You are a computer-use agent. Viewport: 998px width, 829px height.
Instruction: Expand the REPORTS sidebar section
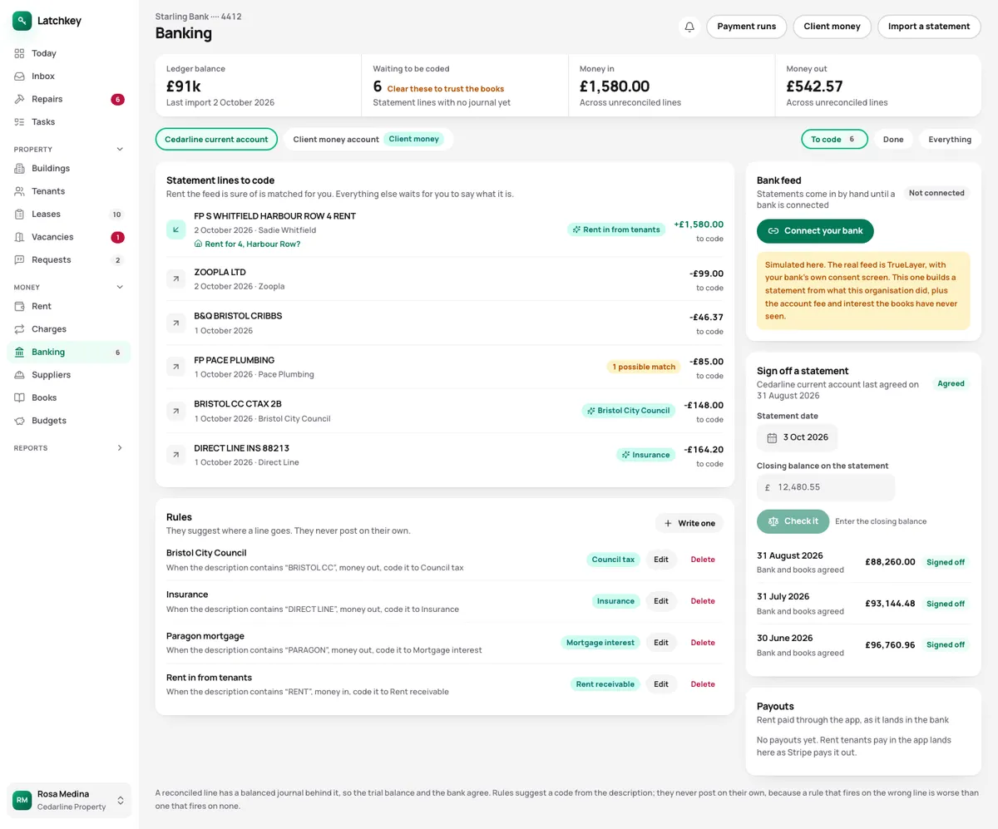120,448
